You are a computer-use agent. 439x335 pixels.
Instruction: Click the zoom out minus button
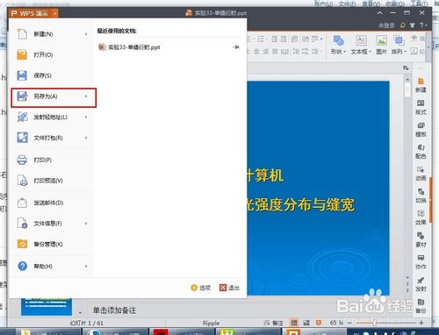pyautogui.click(x=350, y=323)
